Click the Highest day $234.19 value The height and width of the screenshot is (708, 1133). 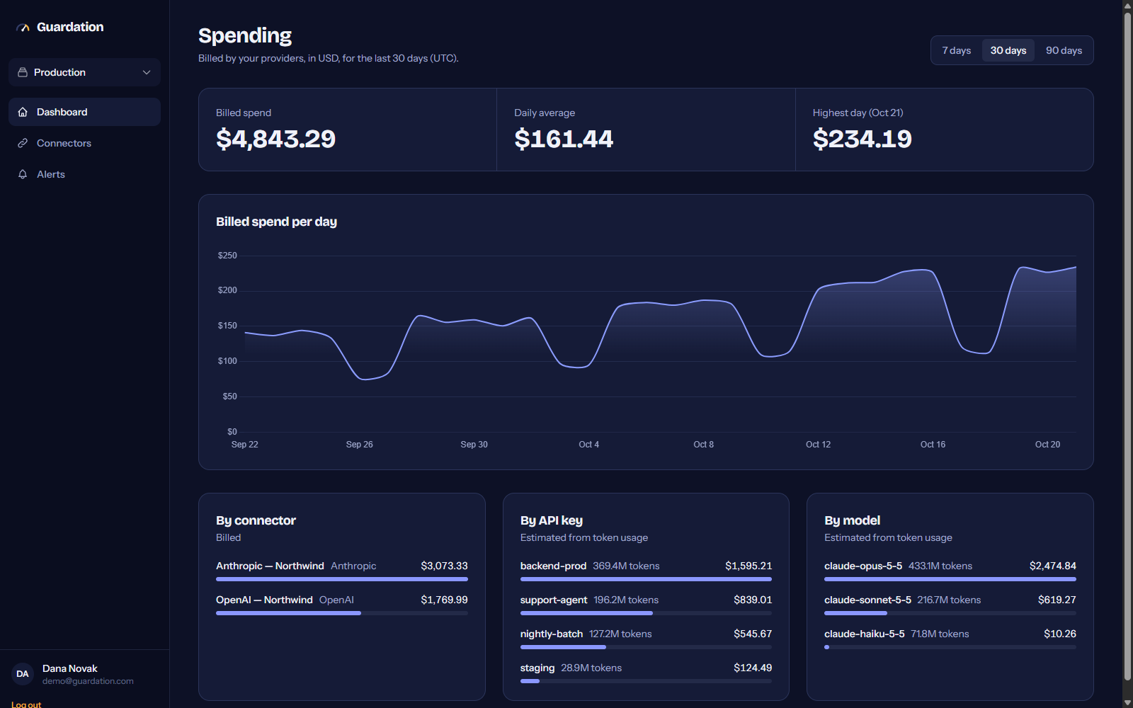[862, 139]
